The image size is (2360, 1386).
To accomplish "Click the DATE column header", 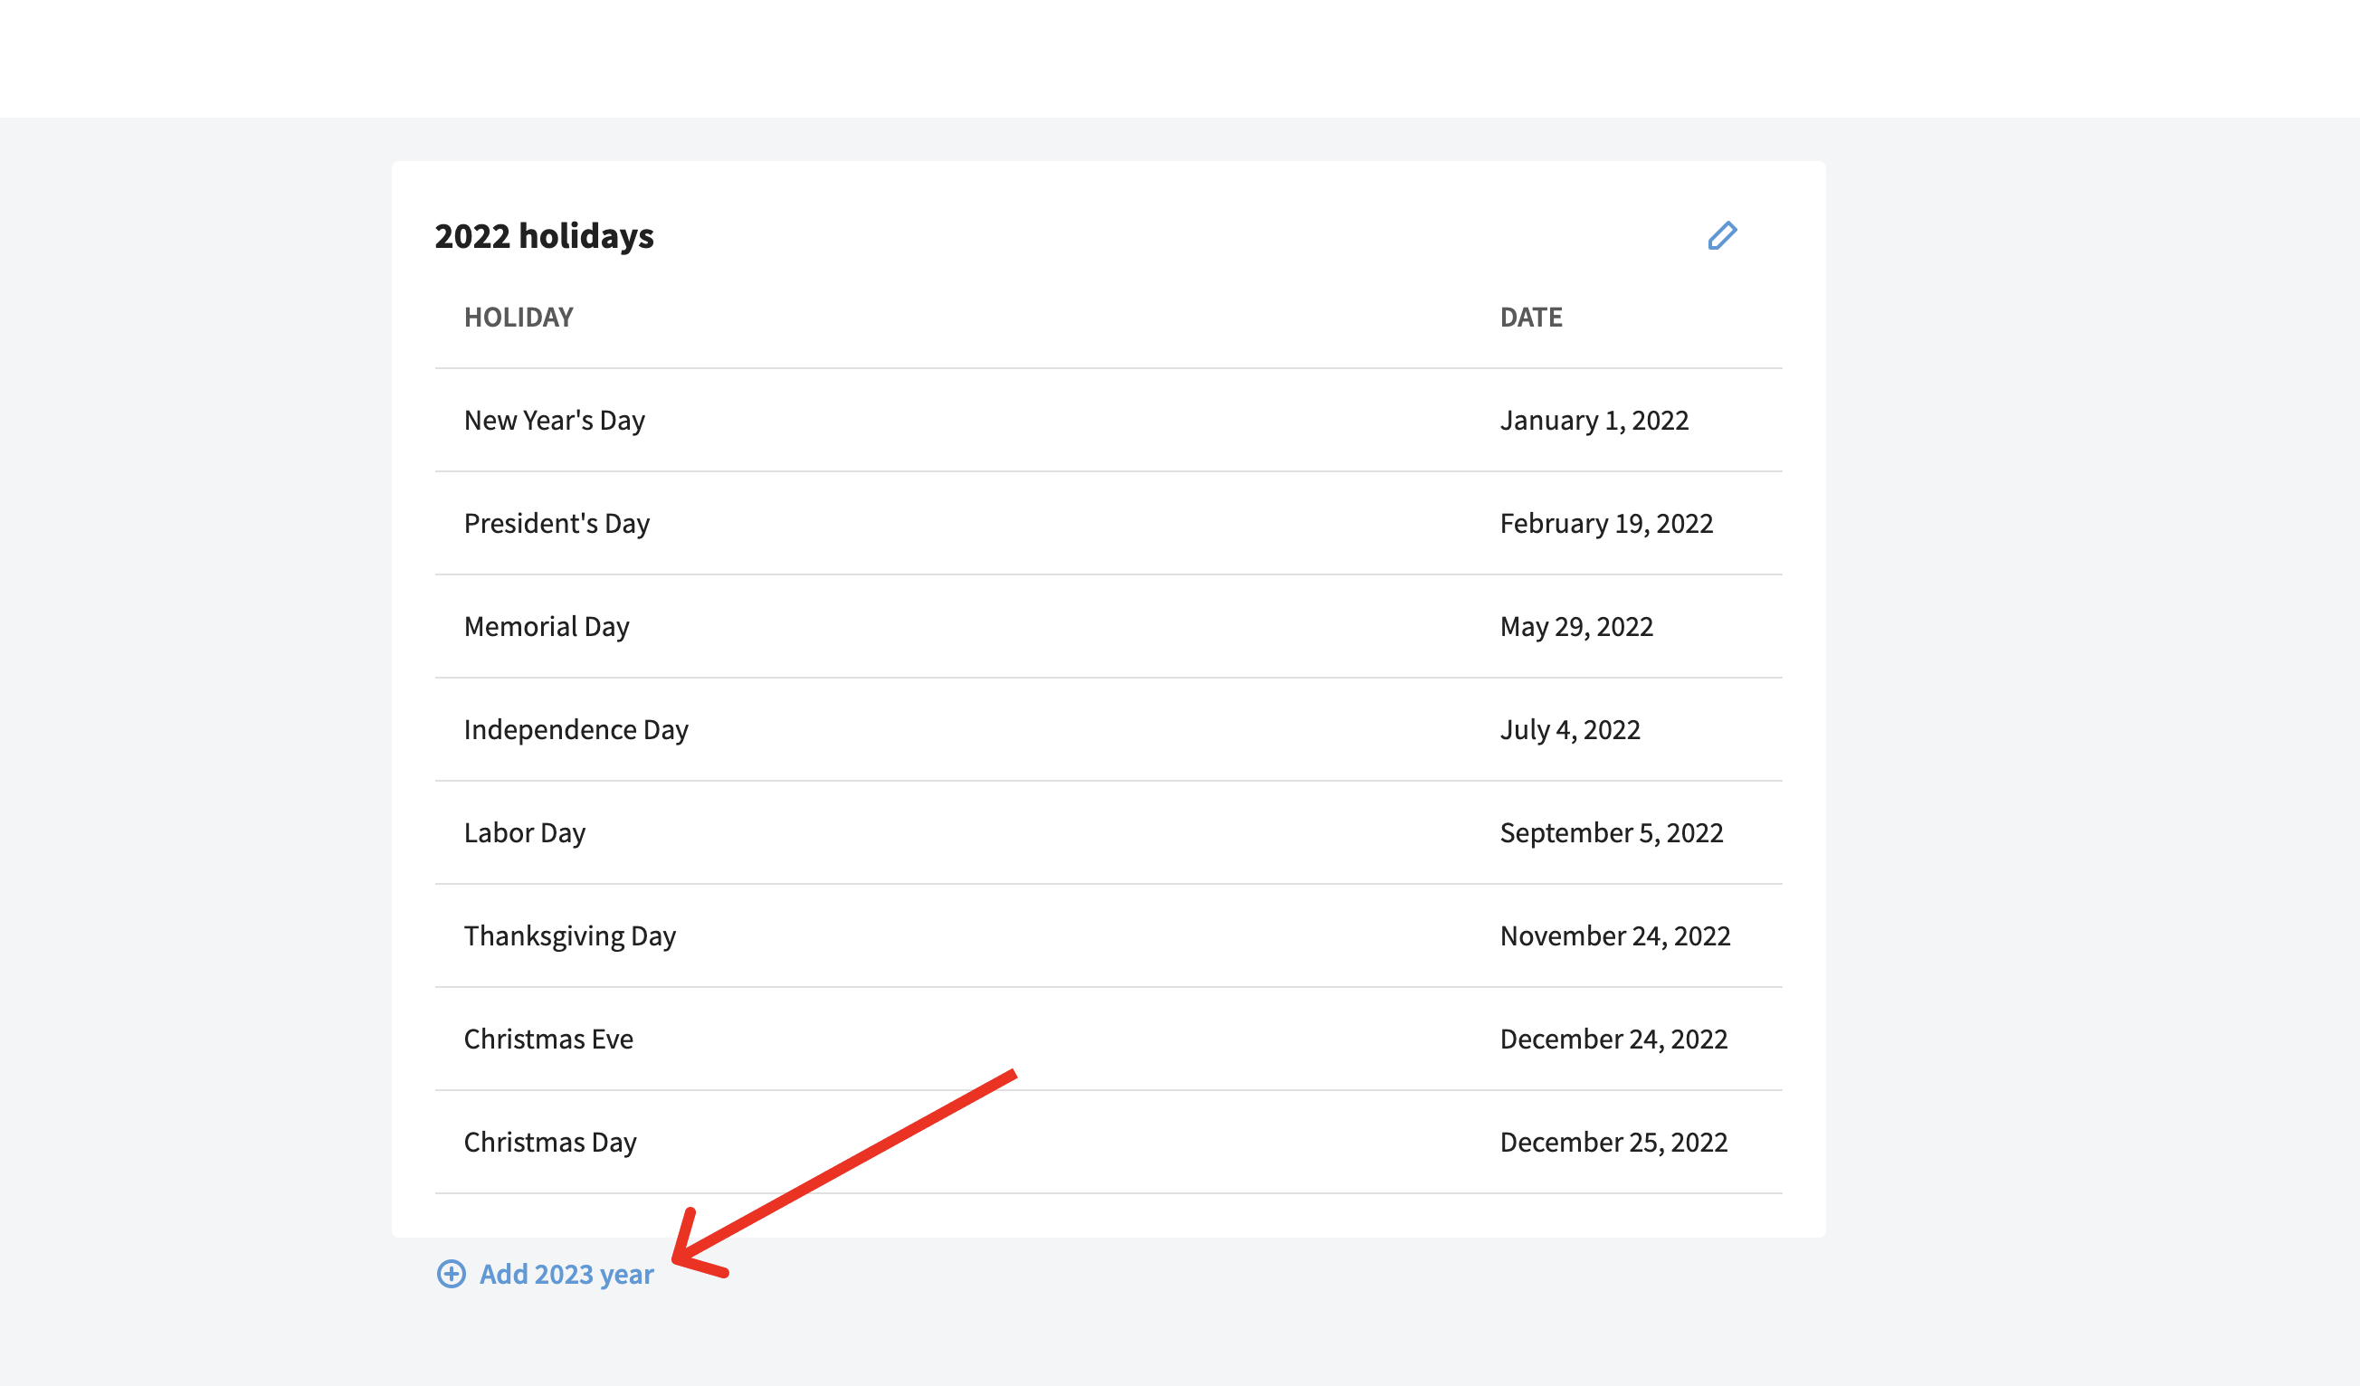I will tap(1530, 318).
